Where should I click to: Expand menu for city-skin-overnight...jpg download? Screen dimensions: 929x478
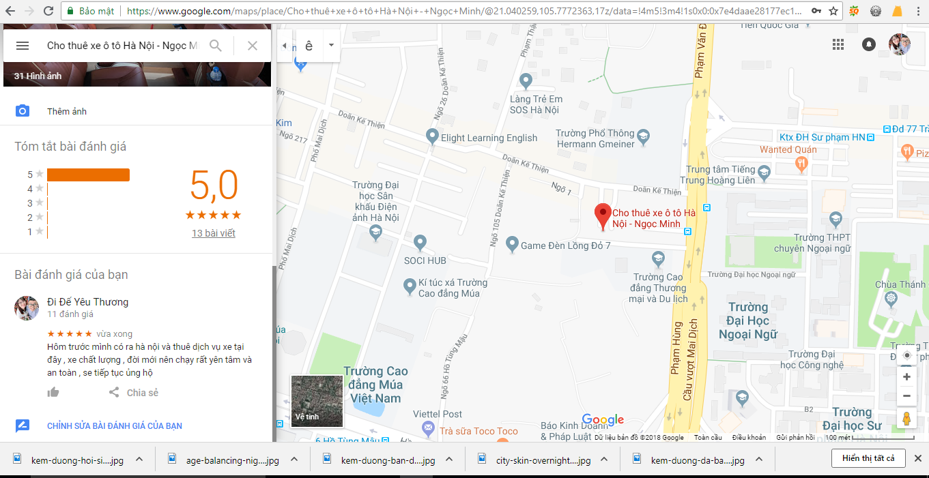[605, 459]
